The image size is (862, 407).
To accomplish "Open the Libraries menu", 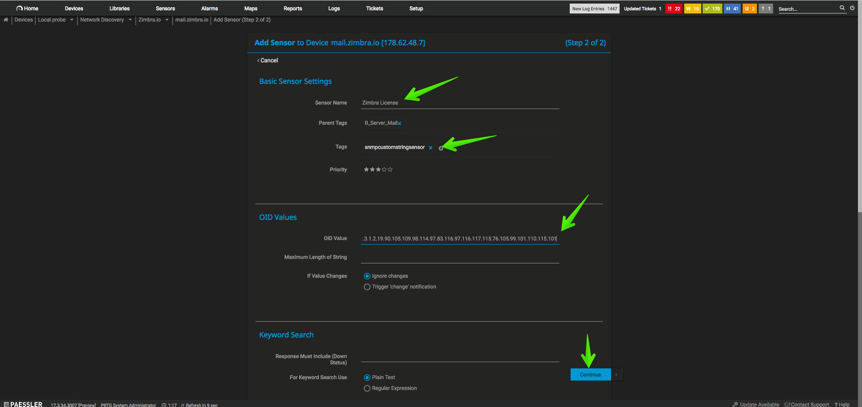I will (119, 9).
